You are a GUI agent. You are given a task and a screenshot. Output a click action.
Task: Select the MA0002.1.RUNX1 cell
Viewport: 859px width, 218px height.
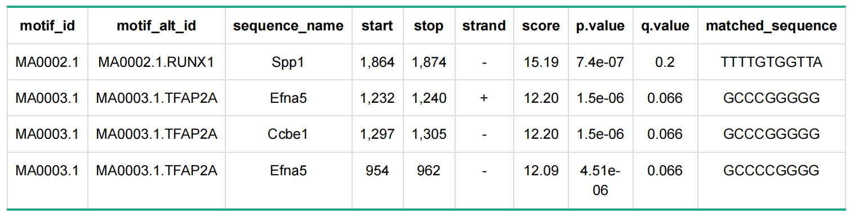pyautogui.click(x=156, y=62)
